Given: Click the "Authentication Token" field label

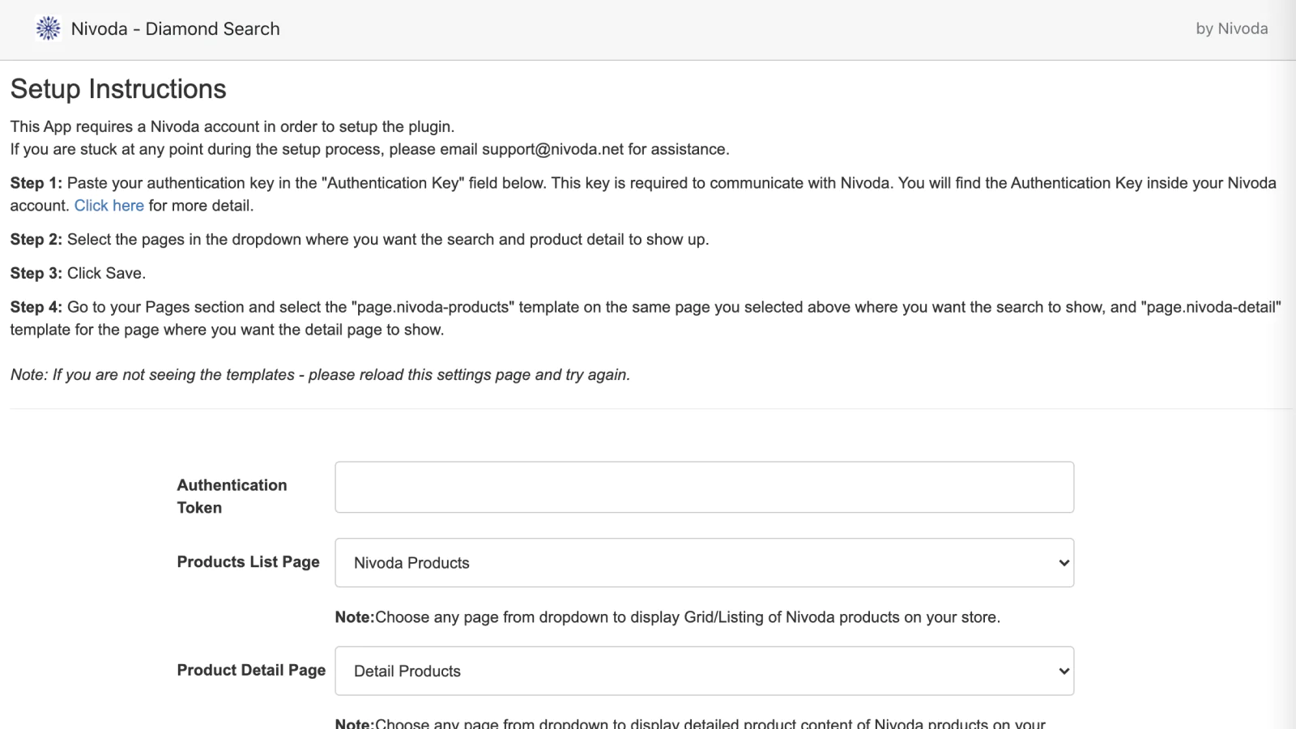Looking at the screenshot, I should click(232, 496).
